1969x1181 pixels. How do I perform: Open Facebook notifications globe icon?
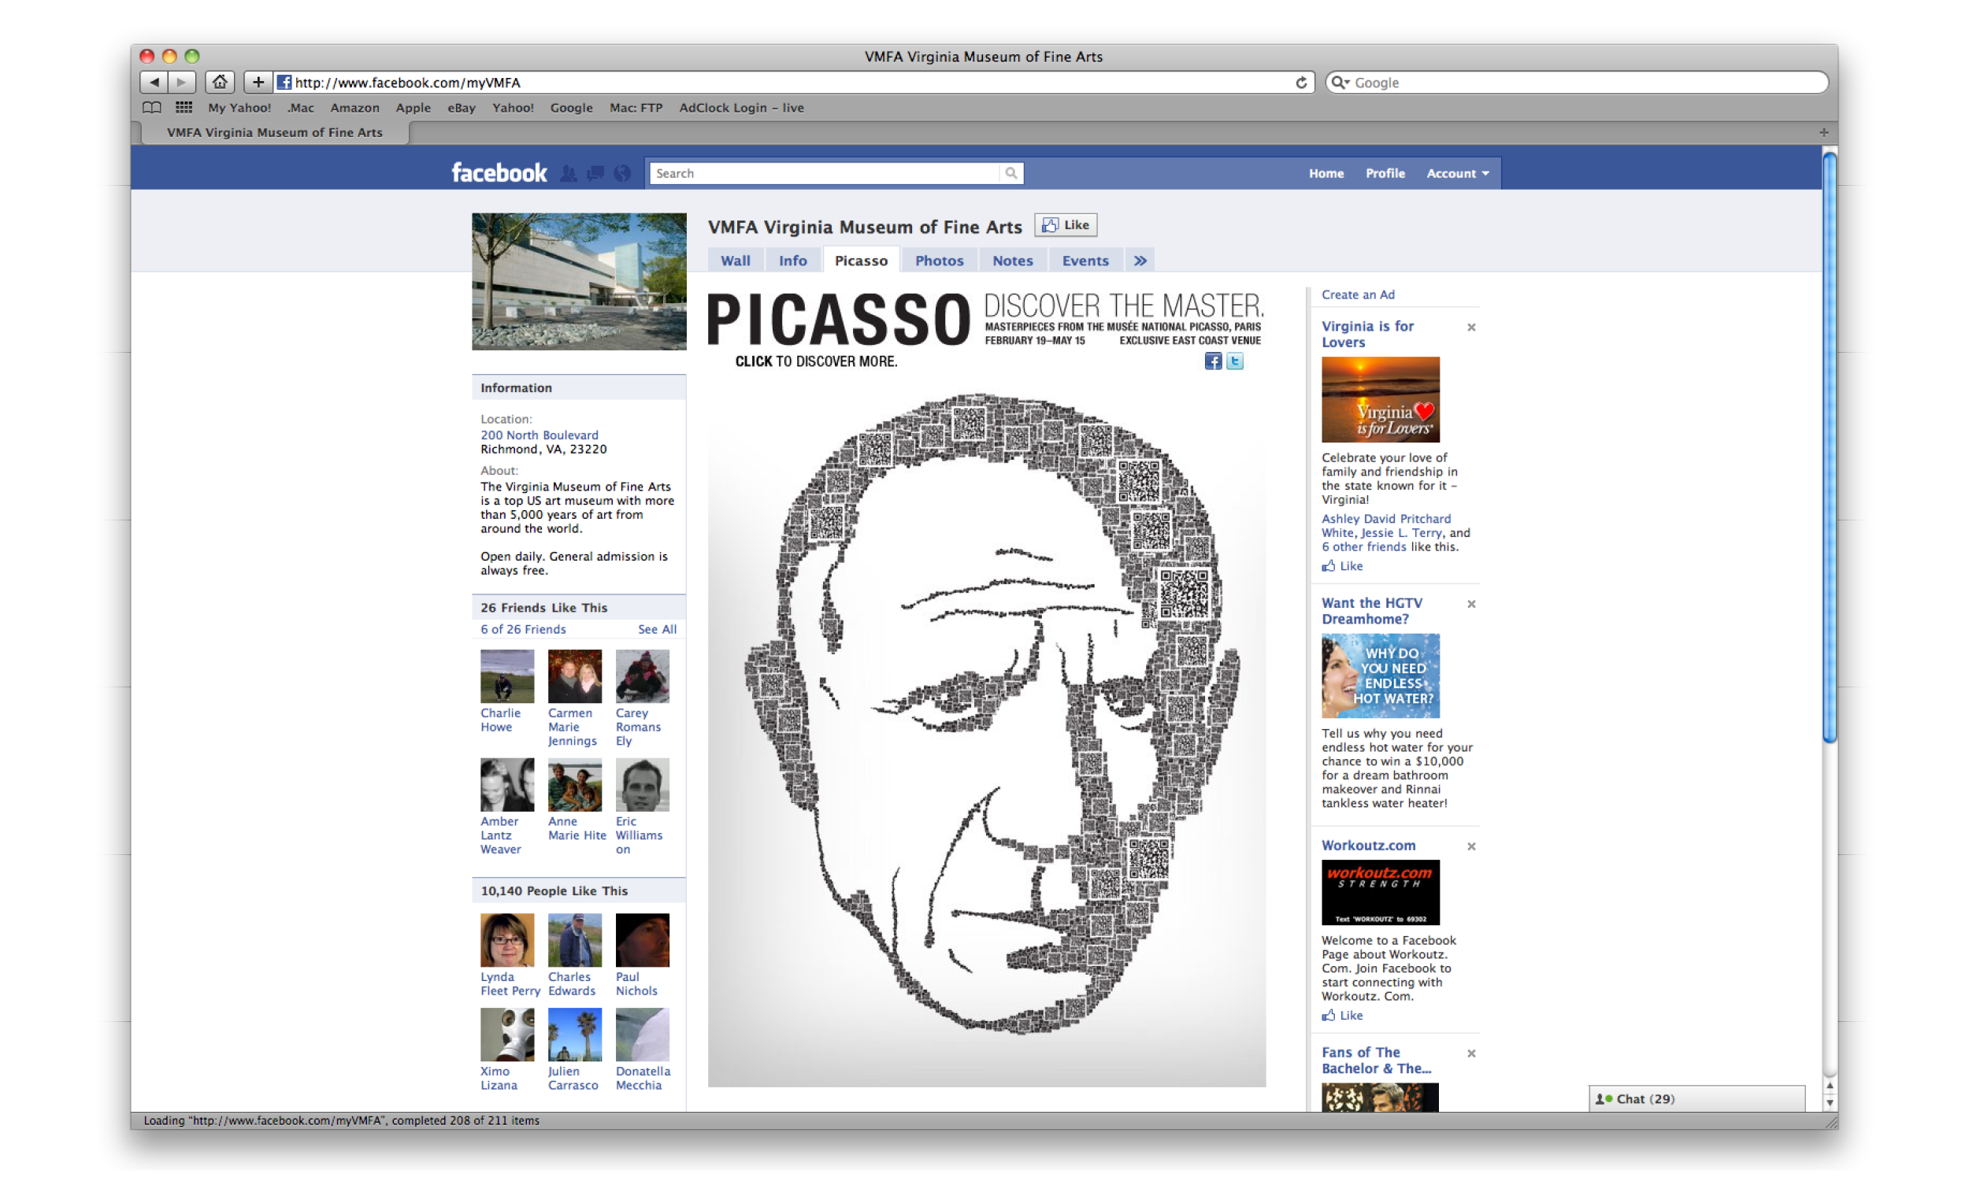click(x=622, y=173)
